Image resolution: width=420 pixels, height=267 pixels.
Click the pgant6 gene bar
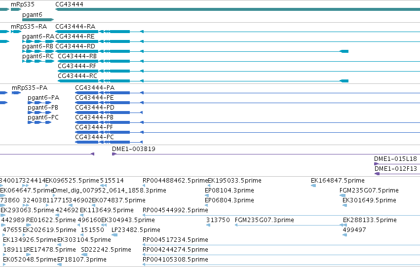(x=38, y=20)
